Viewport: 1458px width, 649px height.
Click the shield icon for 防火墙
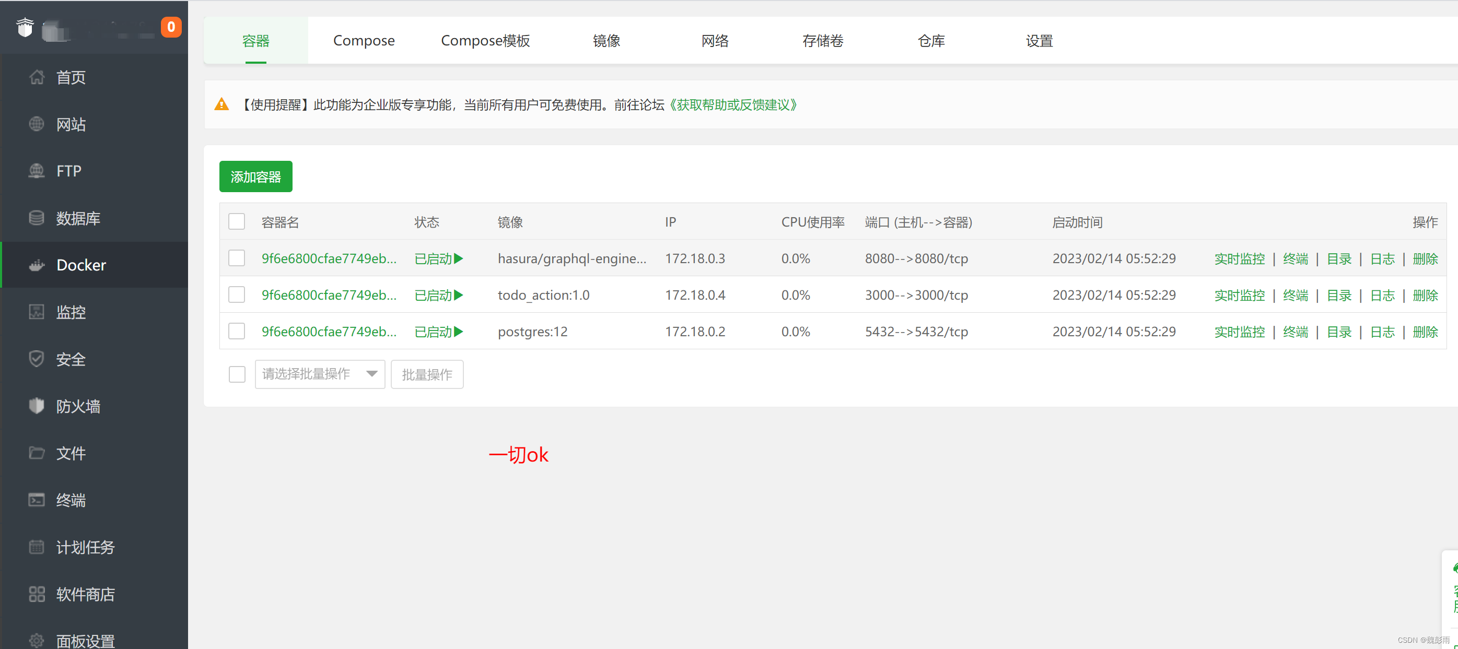[x=37, y=406]
